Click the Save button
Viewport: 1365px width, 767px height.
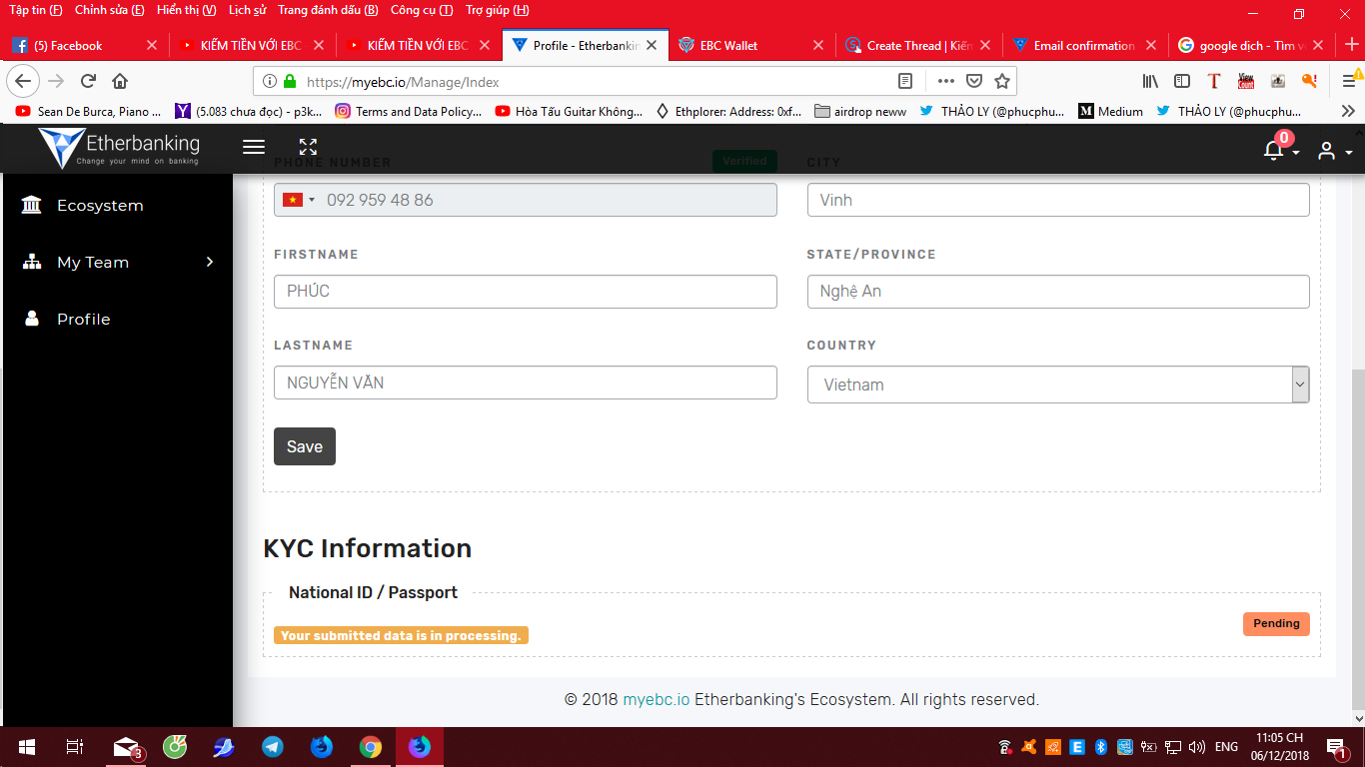pyautogui.click(x=305, y=446)
